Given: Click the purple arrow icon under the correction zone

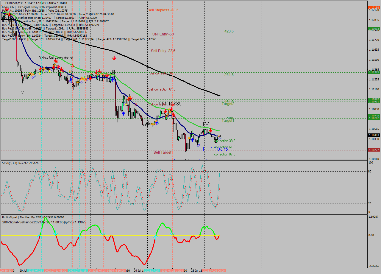Looking at the screenshot, I should click(x=220, y=138).
